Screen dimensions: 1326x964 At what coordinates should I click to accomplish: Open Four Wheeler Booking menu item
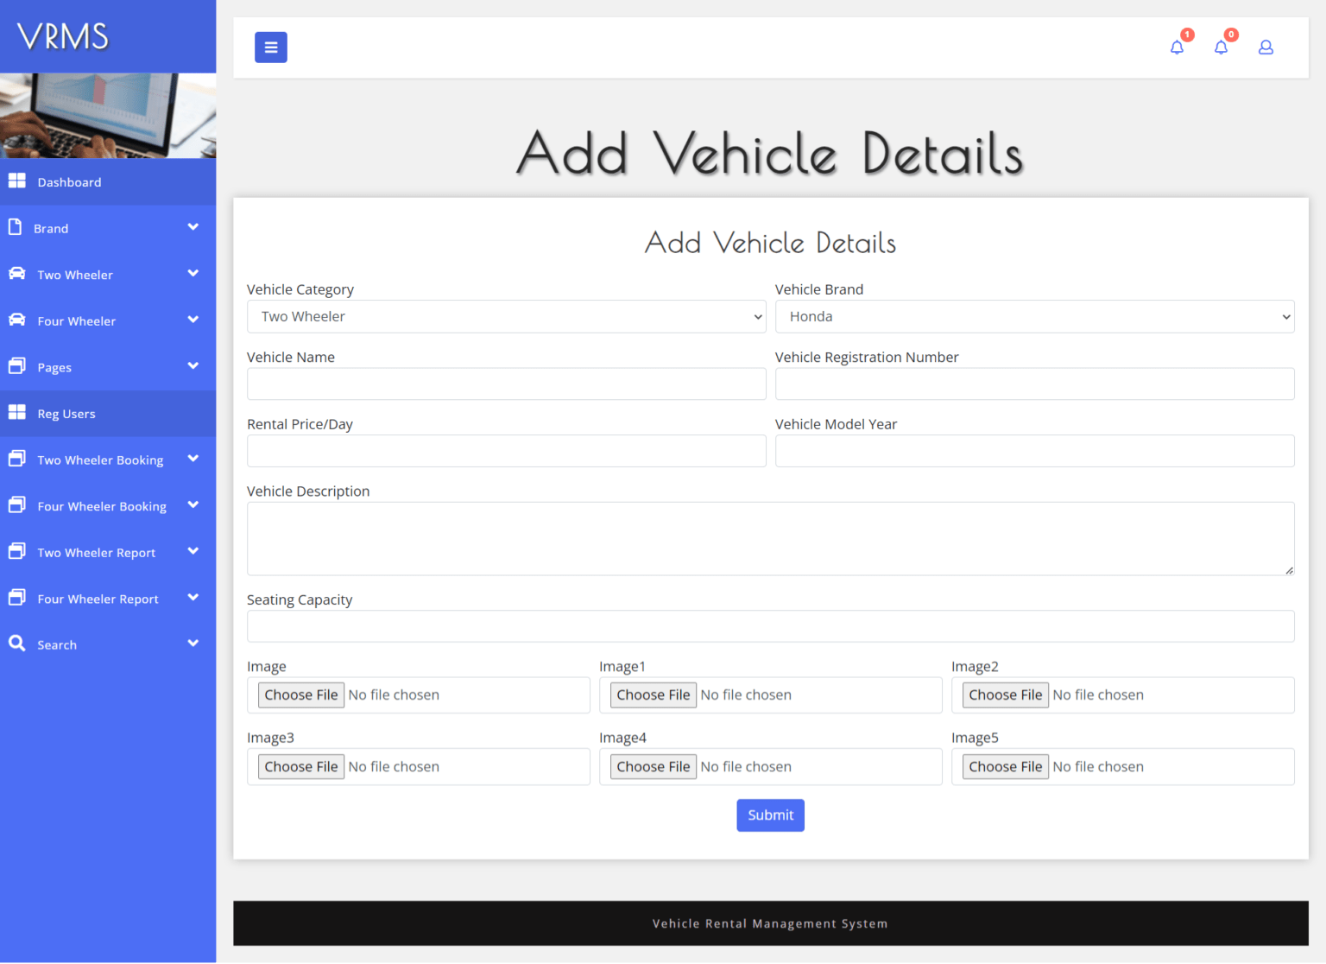click(x=101, y=505)
